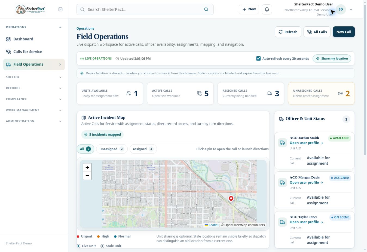
Task: Click the Unassigned Calls signal icon
Action: [340, 93]
